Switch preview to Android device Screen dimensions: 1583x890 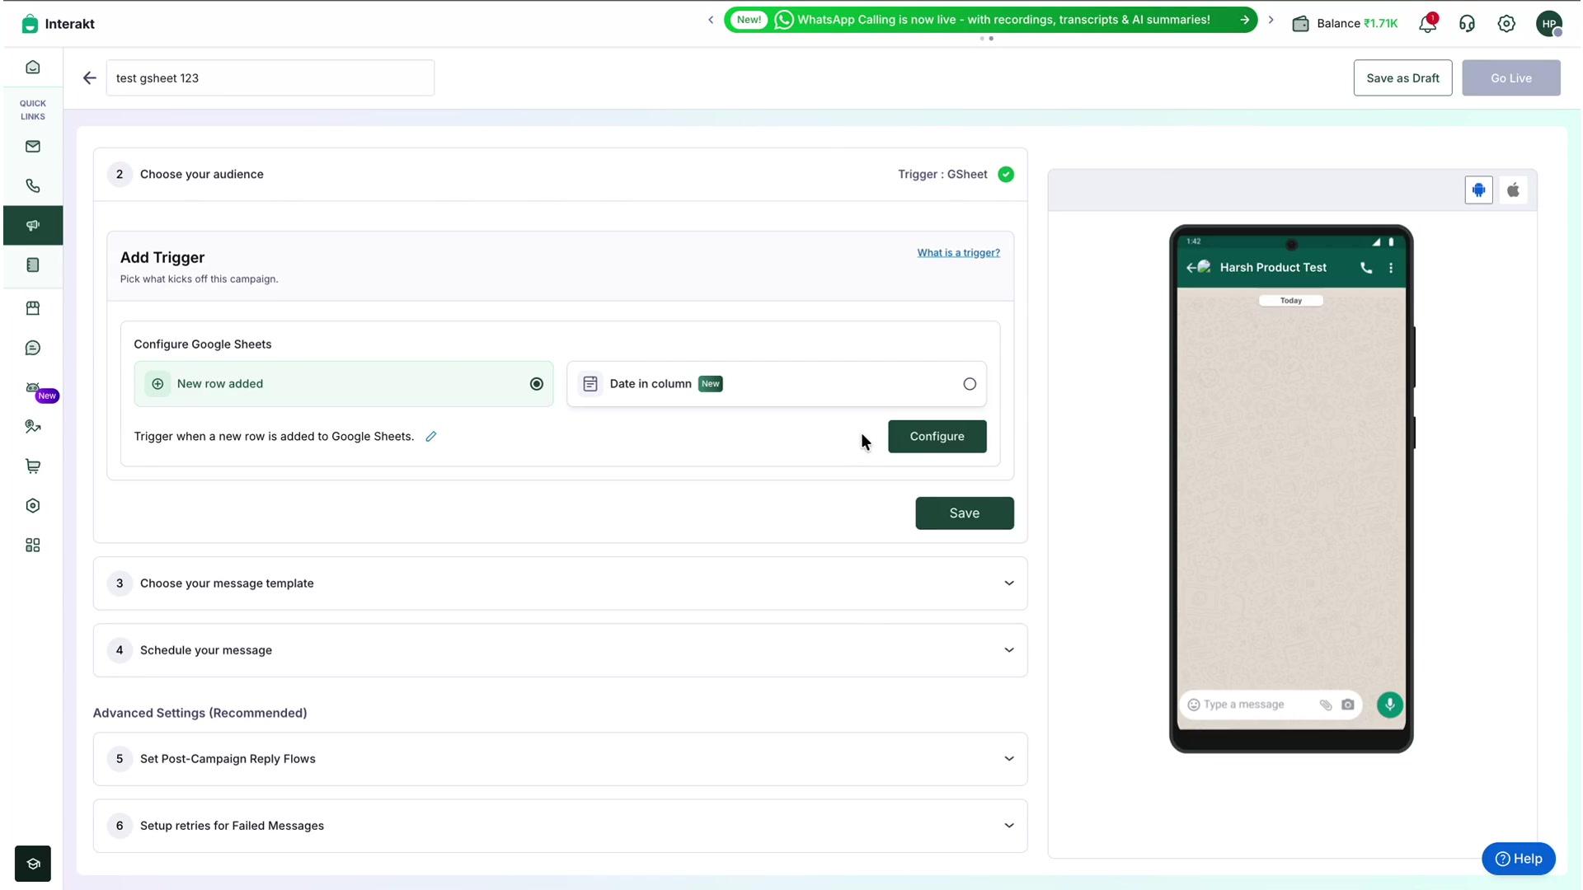click(1479, 190)
